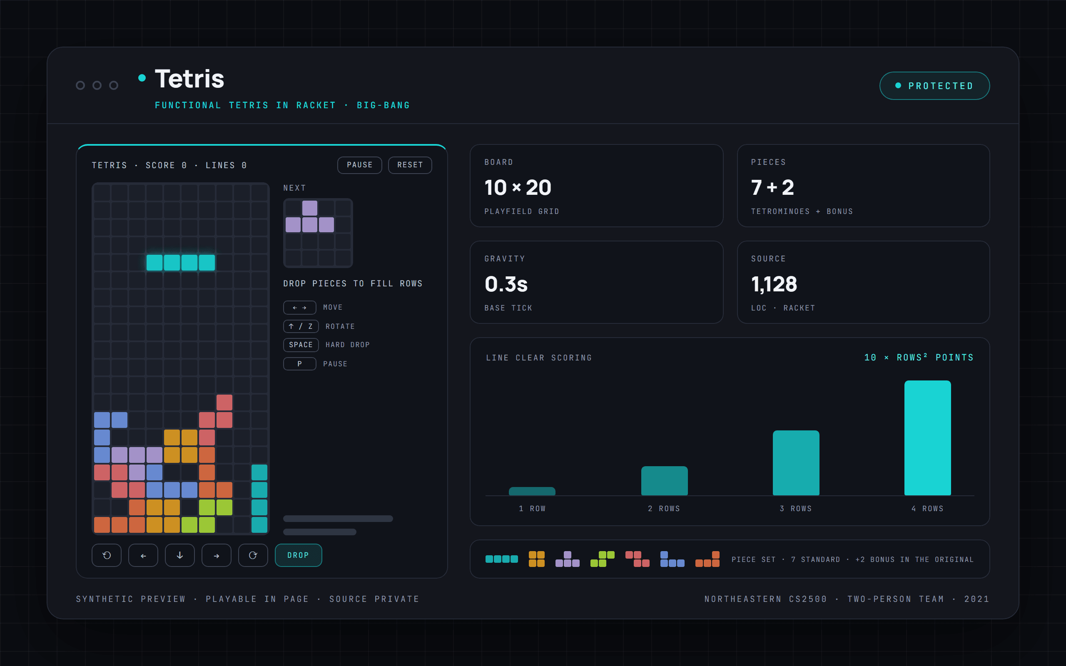Click the vertical cyan I-piece stacked on the board

[259, 499]
